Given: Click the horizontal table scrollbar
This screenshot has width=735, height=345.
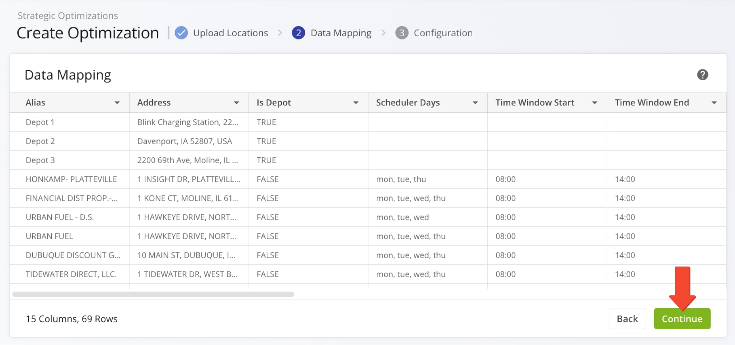Looking at the screenshot, I should point(153,294).
